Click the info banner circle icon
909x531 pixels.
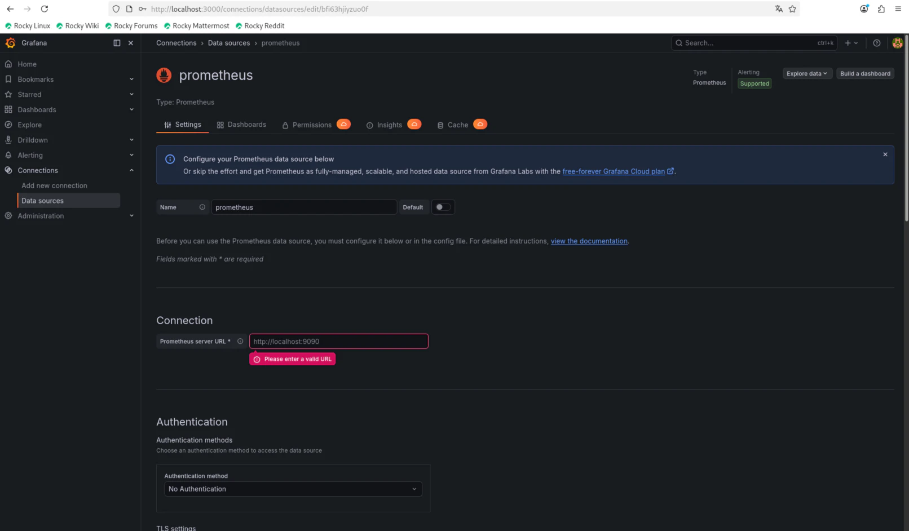pos(170,159)
